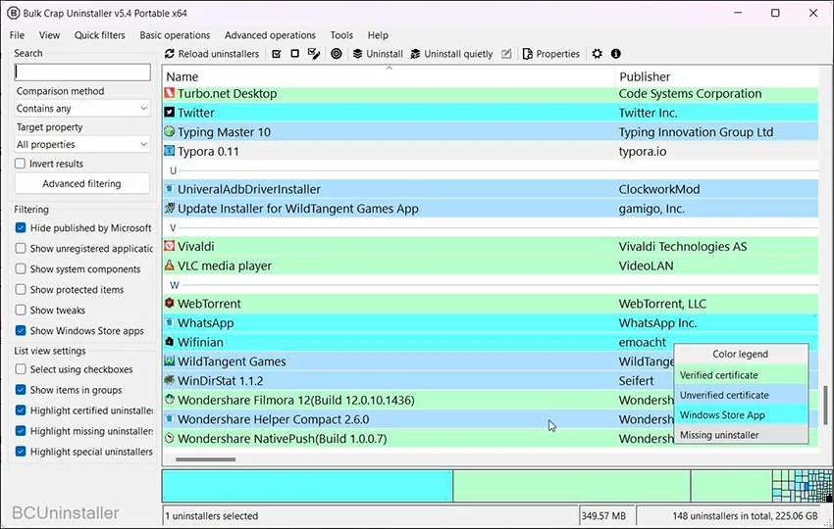Toggle Highlight missing uninstallers checkbox

[x=21, y=431]
